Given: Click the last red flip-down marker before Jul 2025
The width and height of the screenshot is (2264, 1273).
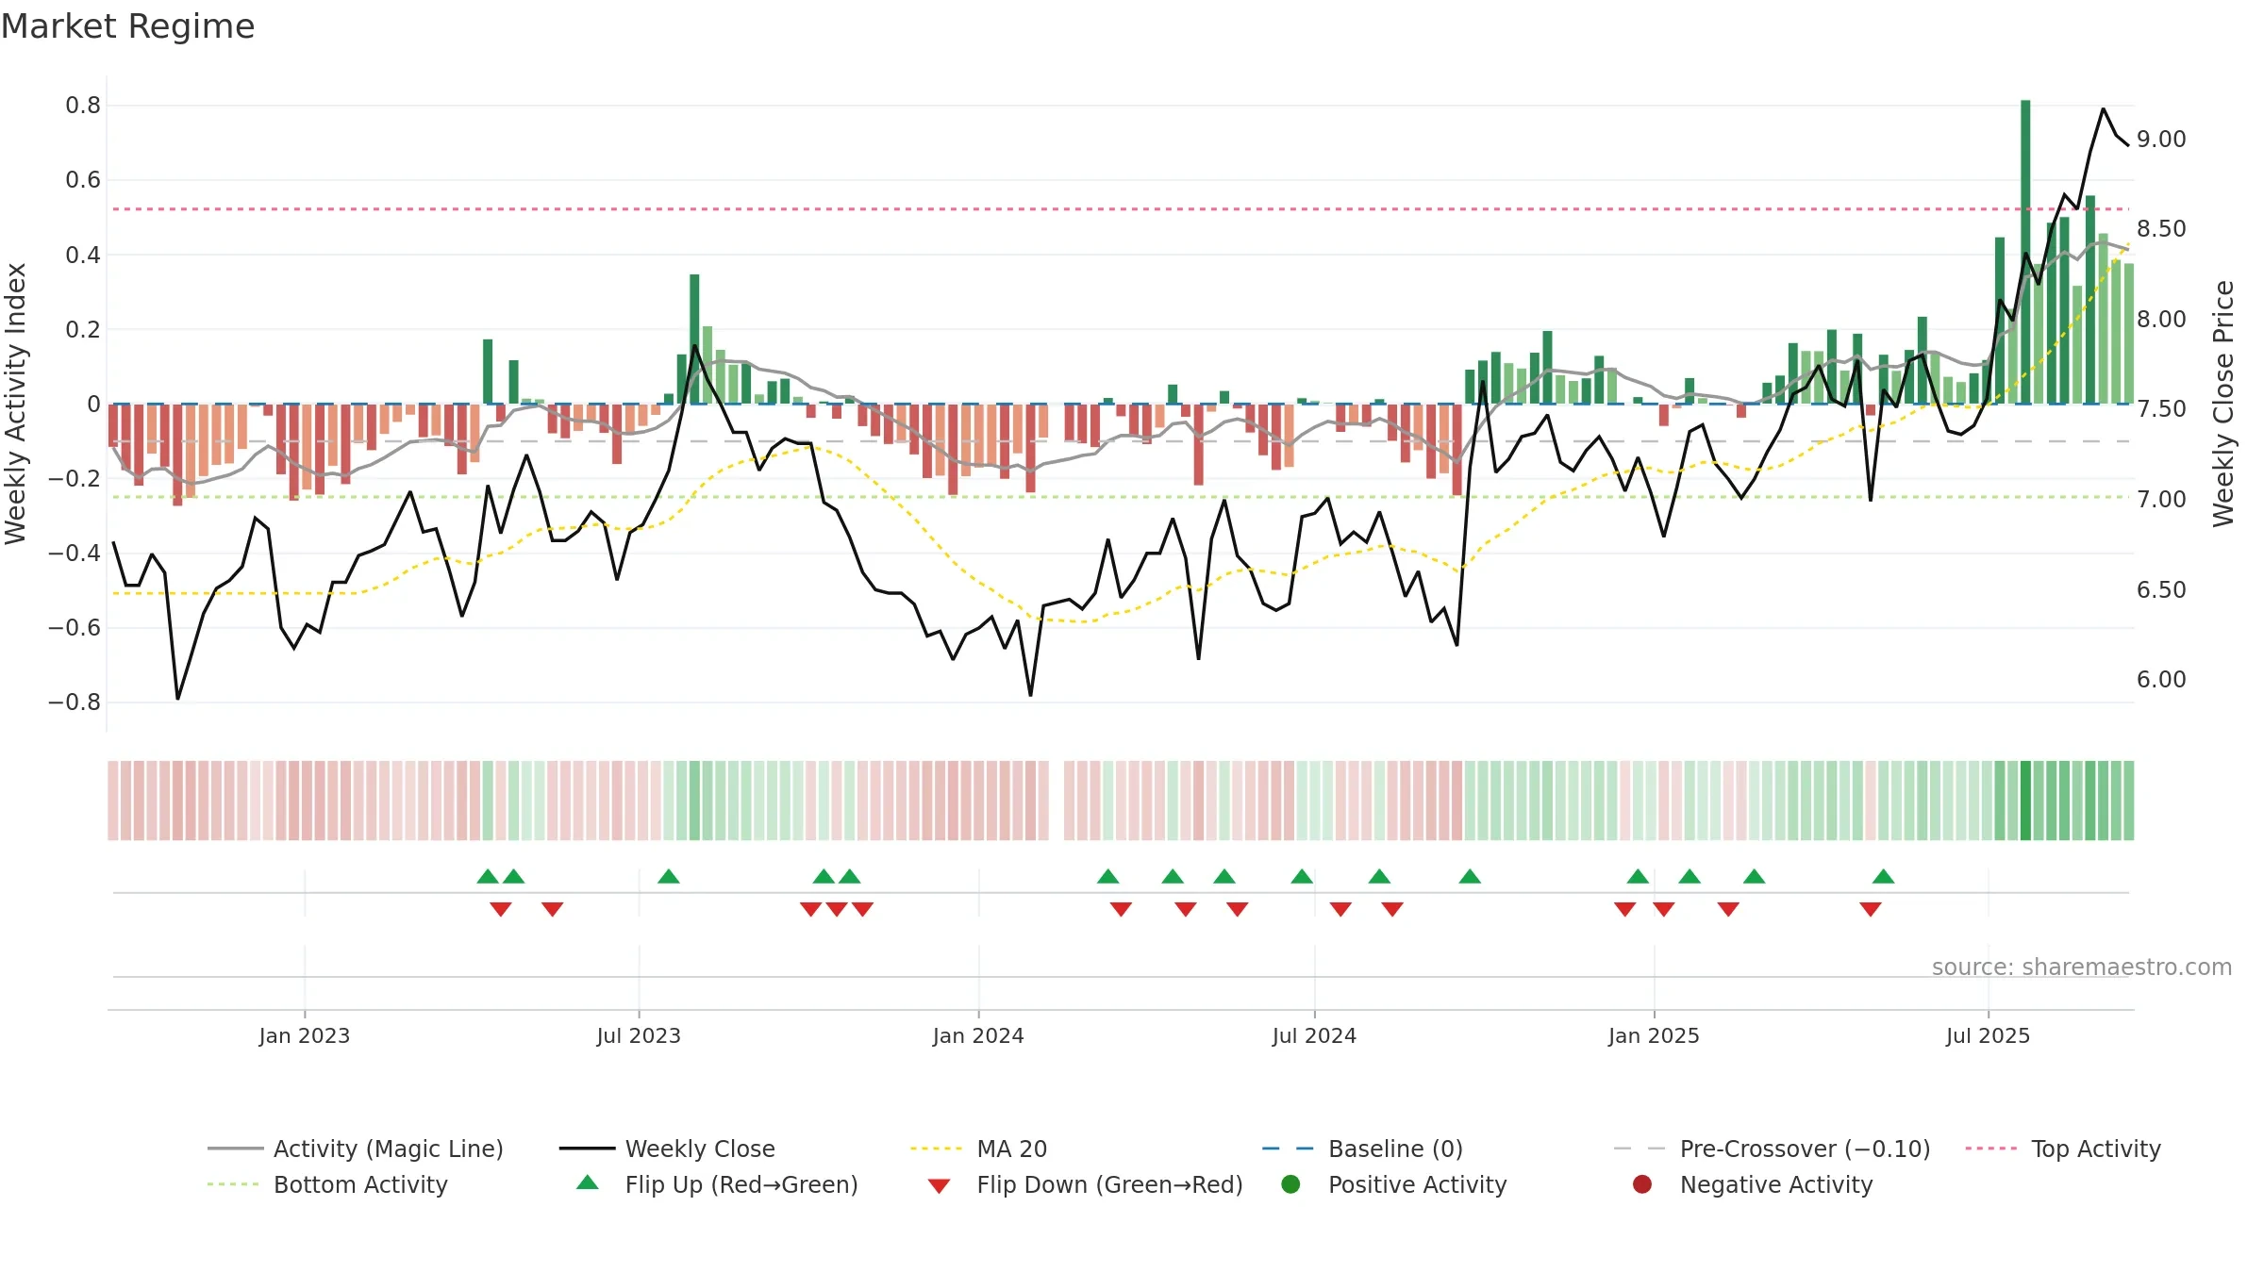Looking at the screenshot, I should 1871,909.
